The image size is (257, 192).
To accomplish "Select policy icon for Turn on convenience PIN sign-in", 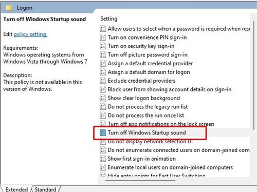I will coord(103,37).
